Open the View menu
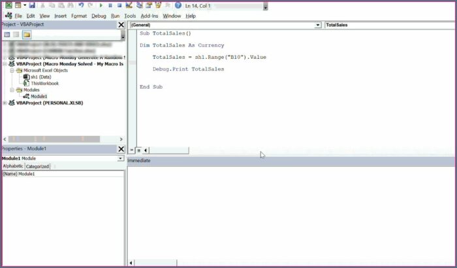This screenshot has height=268, width=457. pyautogui.click(x=44, y=16)
